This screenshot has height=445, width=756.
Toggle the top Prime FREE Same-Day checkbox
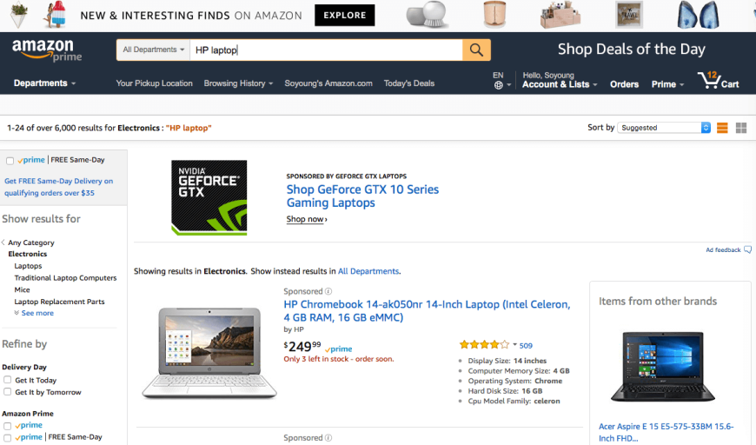pyautogui.click(x=10, y=161)
